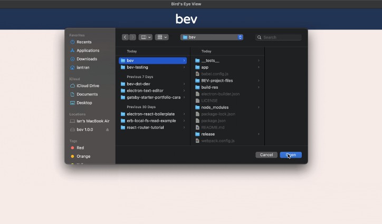Screen dimensions: 382x224
Task: Go forward with the right arrow button
Action: pyautogui.click(x=132, y=37)
